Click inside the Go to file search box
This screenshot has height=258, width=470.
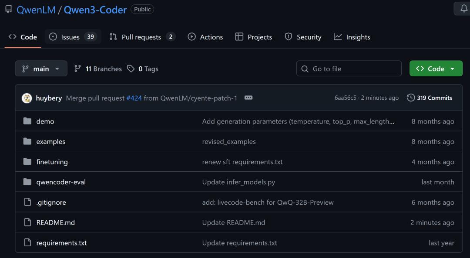click(348, 69)
